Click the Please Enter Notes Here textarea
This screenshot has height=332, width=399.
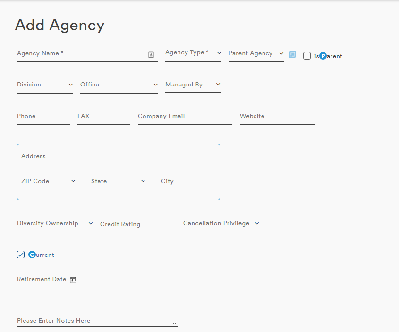[97, 321]
